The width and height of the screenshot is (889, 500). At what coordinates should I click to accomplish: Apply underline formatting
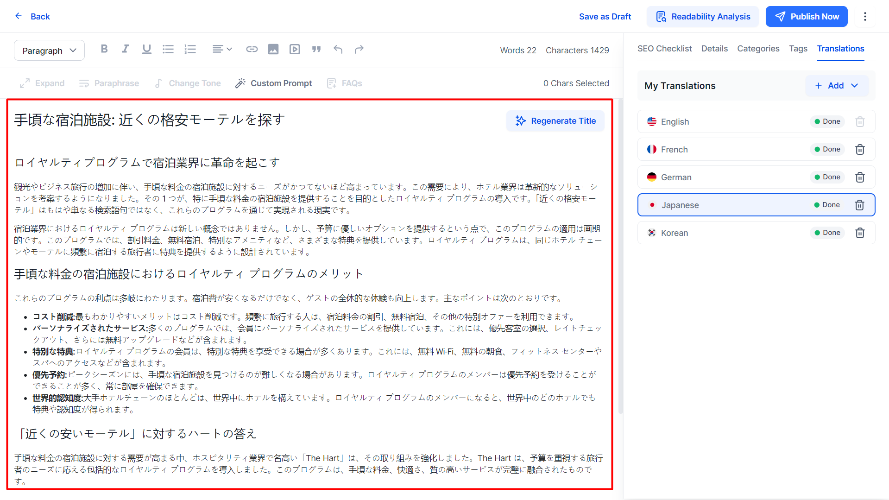coord(146,49)
